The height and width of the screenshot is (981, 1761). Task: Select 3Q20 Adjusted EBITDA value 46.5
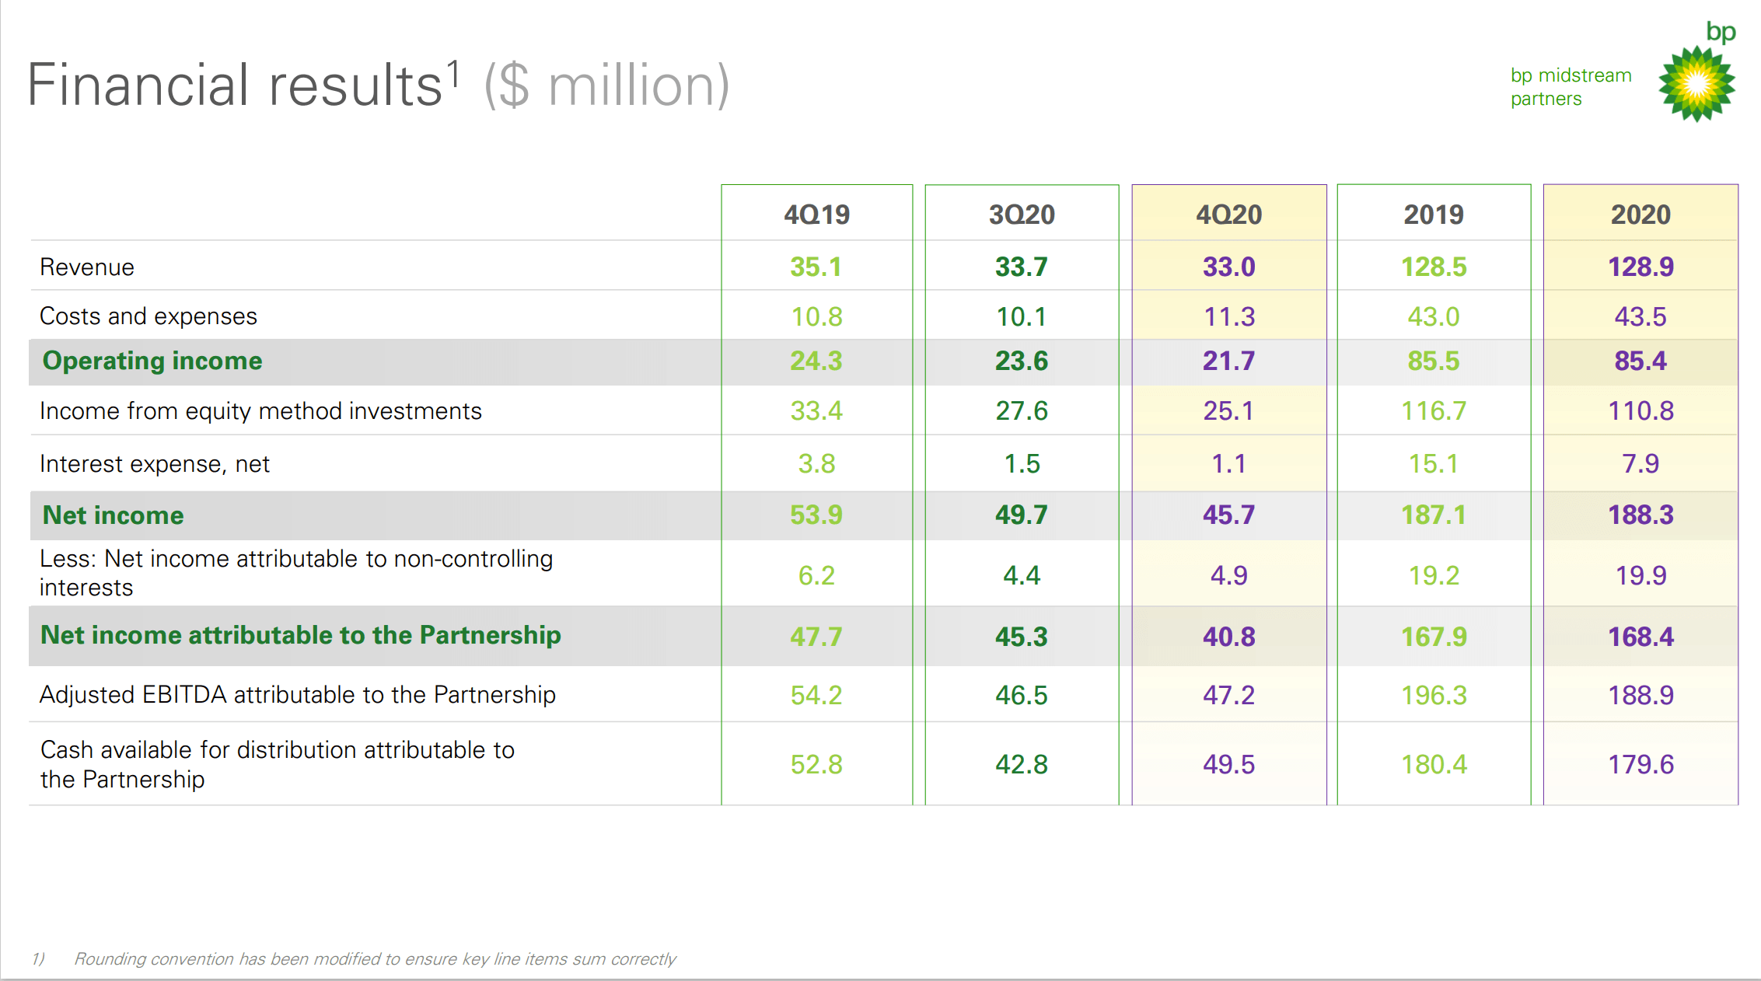tap(1022, 696)
